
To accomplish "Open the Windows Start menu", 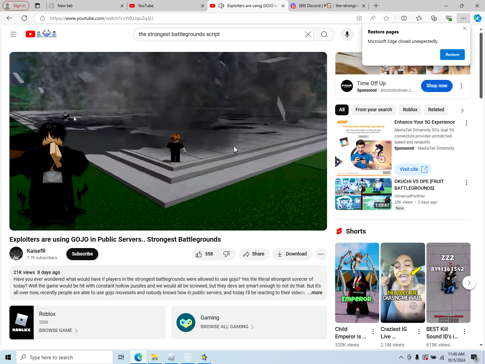I will (8, 357).
